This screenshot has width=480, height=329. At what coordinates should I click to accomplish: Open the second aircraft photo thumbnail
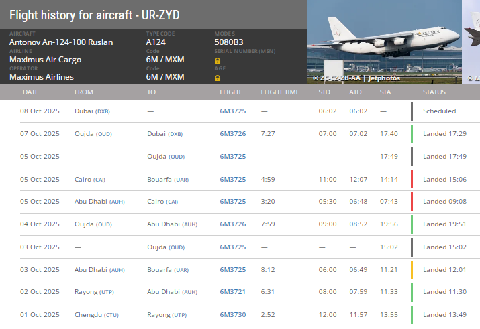coord(471,42)
